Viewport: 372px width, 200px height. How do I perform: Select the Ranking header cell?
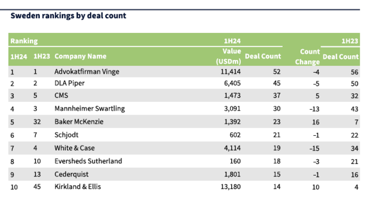pyautogui.click(x=24, y=41)
